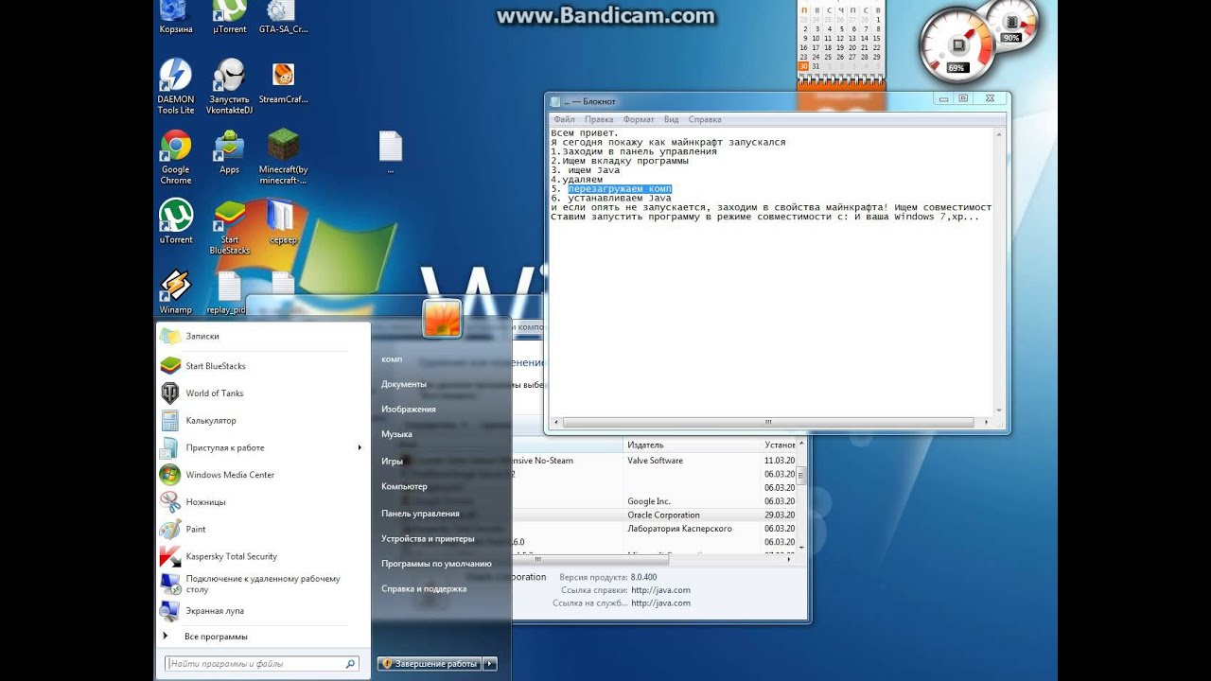Open Компьютер in Start menu
Viewport: 1211px width, 681px height.
pyautogui.click(x=404, y=486)
